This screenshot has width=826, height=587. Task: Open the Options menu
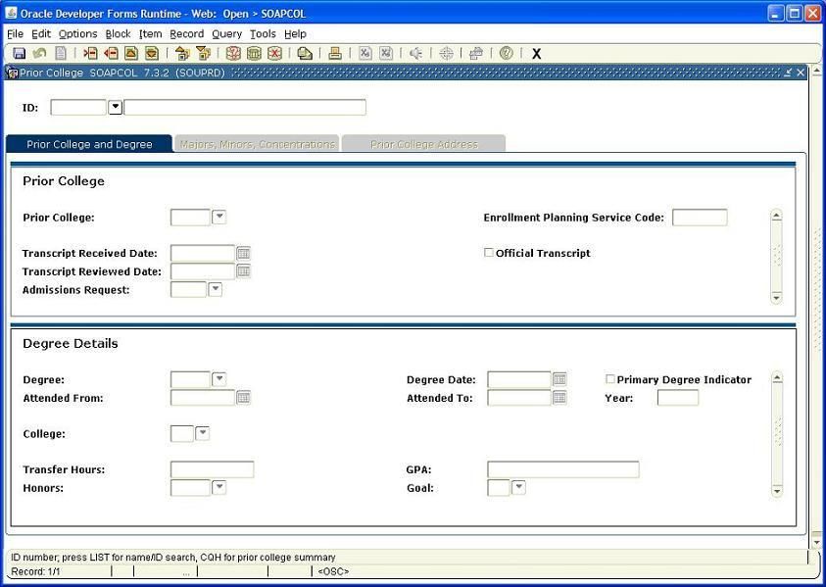78,33
